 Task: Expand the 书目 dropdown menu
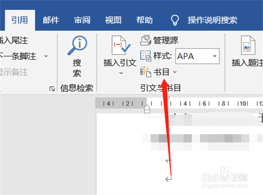click(x=175, y=72)
